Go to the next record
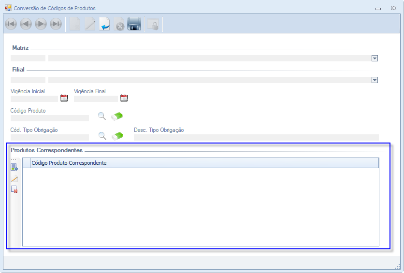The width and height of the screenshot is (404, 273). click(41, 24)
